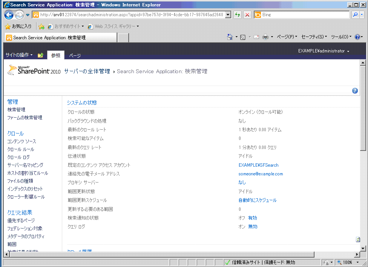Open クローラー影響ルール in the sidebar
The width and height of the screenshot is (368, 267).
click(26, 197)
